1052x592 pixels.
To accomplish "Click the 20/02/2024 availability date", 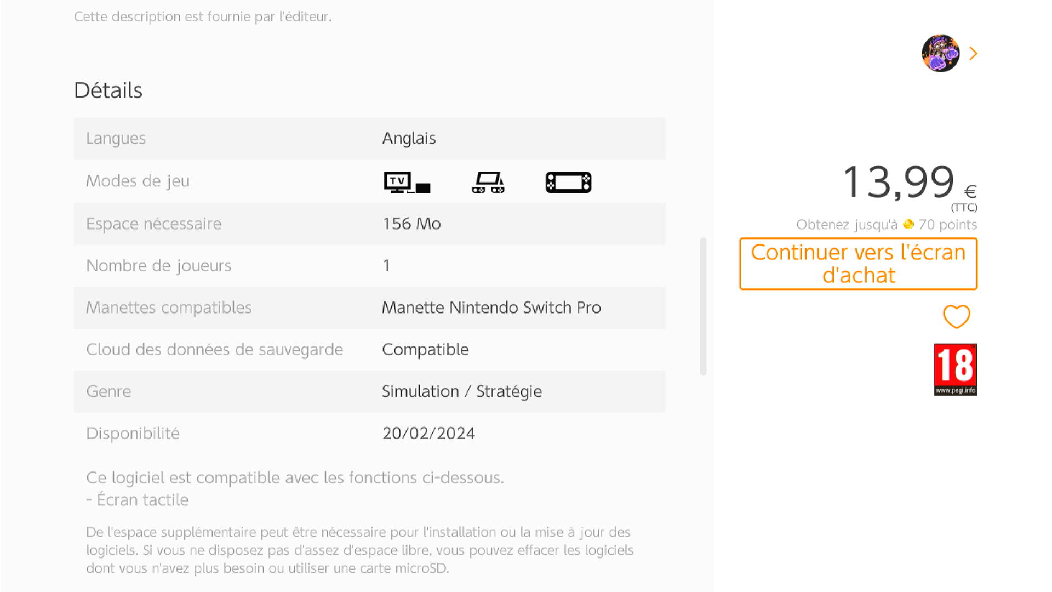I will point(428,434).
